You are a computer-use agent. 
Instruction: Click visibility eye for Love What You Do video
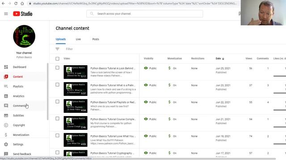pos(146,136)
